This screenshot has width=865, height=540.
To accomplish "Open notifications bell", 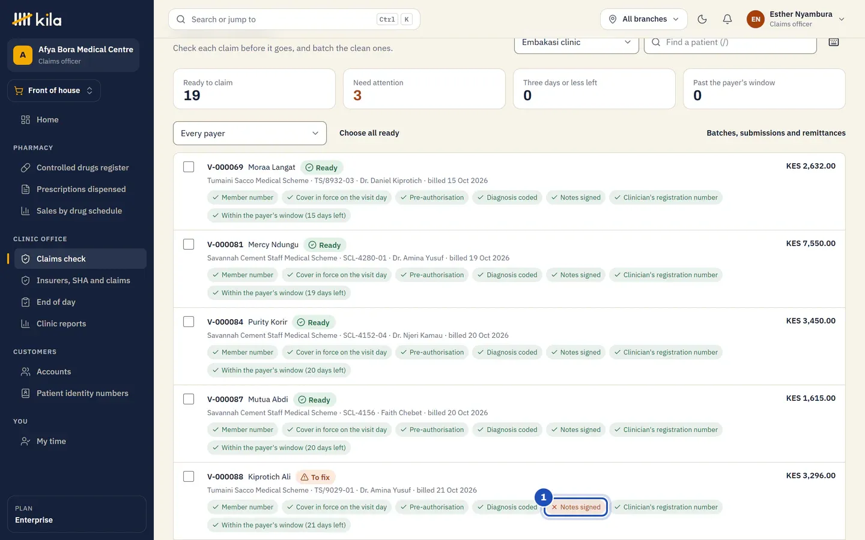I will coord(727,19).
